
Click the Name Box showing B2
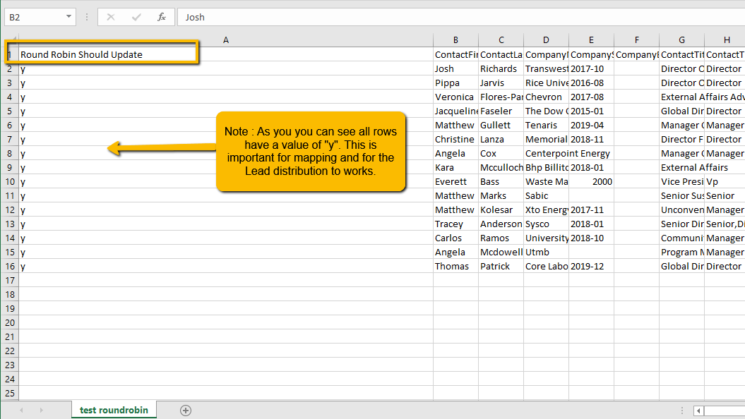(x=34, y=17)
